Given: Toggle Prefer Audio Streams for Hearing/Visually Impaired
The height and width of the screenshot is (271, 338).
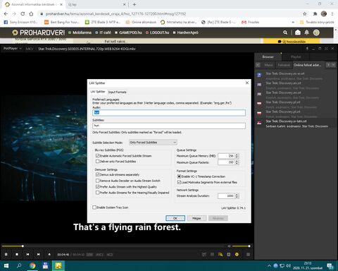Looking at the screenshot, I should coord(97,193).
